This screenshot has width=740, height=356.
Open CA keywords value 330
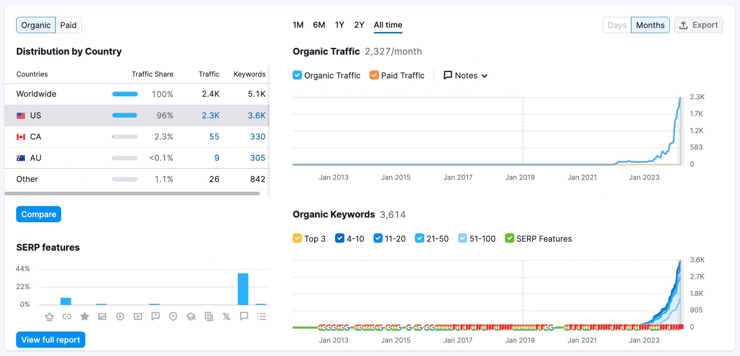(258, 137)
